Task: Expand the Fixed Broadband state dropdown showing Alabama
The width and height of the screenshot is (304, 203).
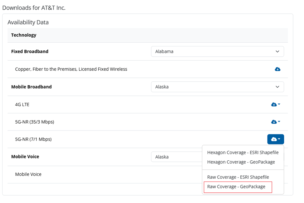Action: click(x=217, y=51)
